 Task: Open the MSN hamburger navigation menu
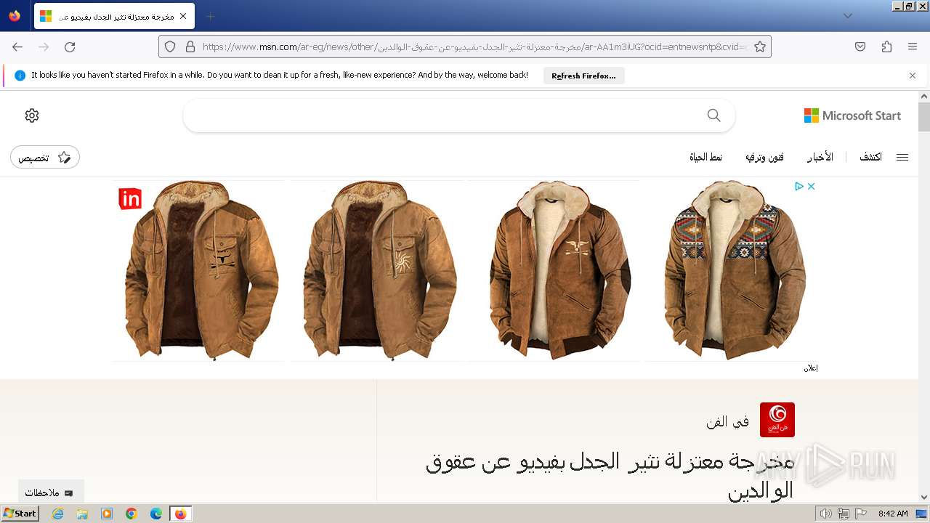pyautogui.click(x=902, y=157)
